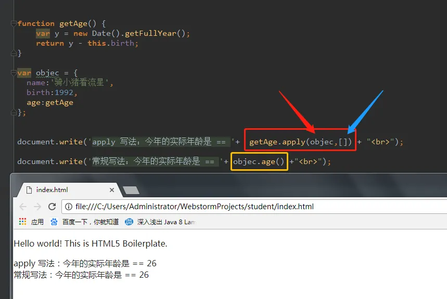
Task: Reload the index.html page
Action: 52,207
